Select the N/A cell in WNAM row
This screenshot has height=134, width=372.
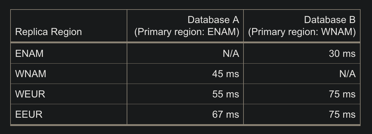(x=347, y=74)
